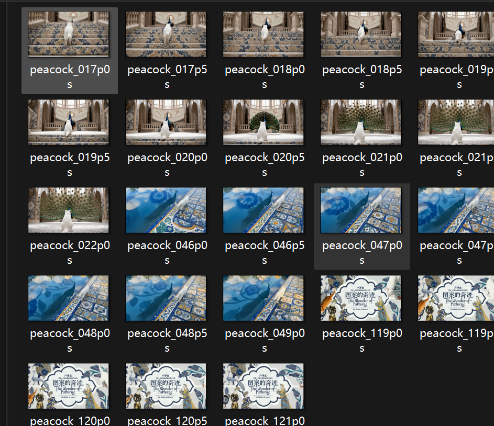Screen dimensions: 494x426
Task: Select the peacock_049p0s file
Action: (x=264, y=298)
